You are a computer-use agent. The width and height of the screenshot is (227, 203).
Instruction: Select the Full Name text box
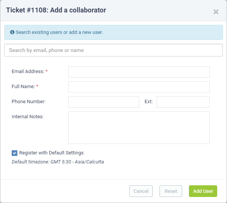tap(139, 87)
